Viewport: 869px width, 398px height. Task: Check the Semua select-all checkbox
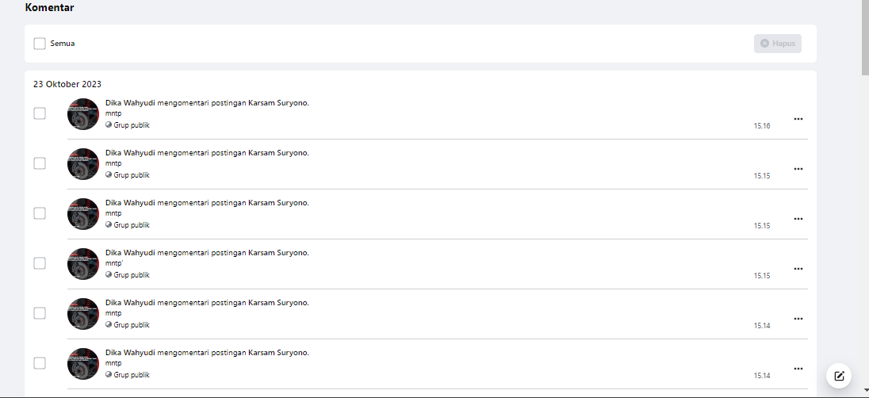[40, 44]
